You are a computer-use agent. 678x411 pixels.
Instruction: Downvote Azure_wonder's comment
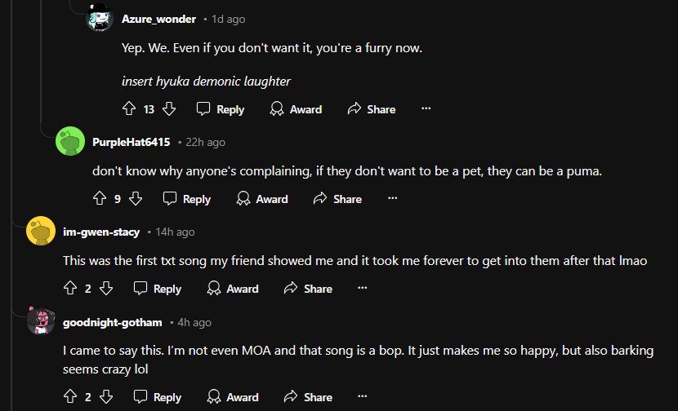pos(169,109)
